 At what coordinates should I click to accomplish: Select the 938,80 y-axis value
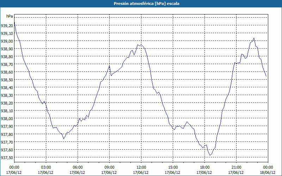point(7,57)
